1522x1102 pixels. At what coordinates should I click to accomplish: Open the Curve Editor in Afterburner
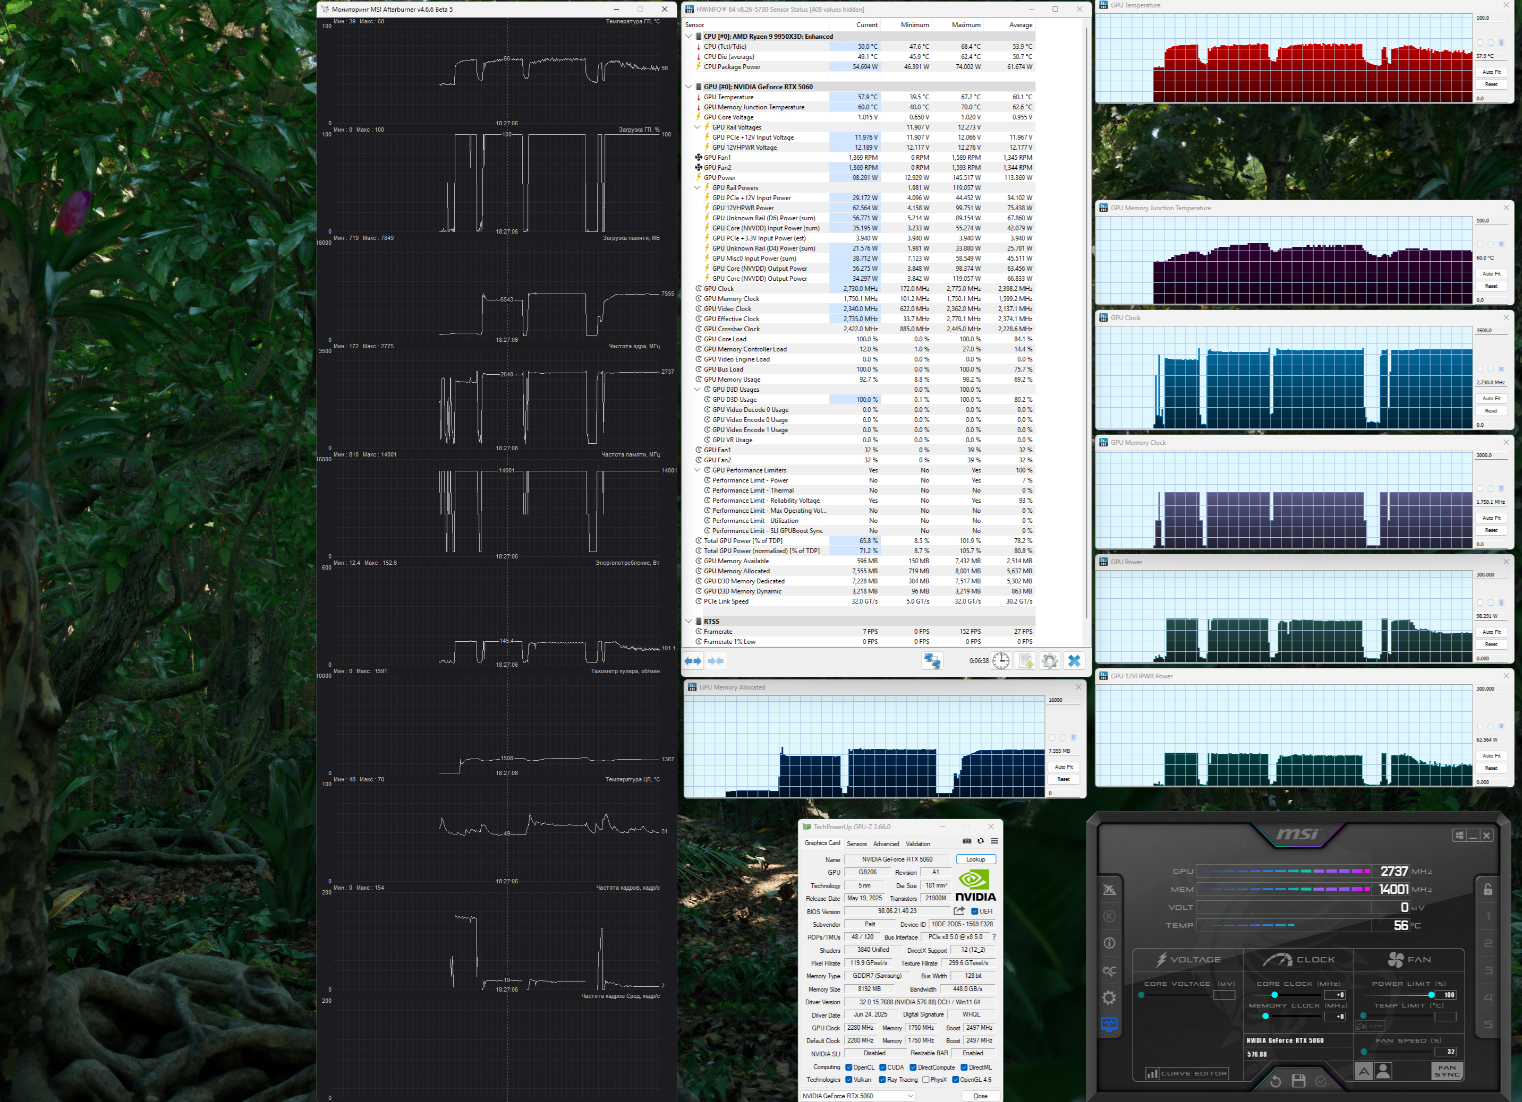click(x=1186, y=1073)
